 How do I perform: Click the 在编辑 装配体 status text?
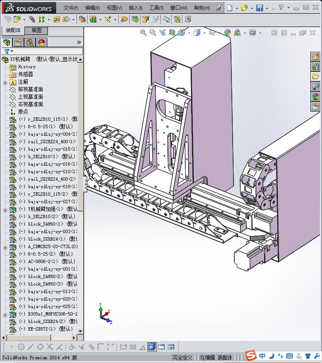(x=216, y=358)
